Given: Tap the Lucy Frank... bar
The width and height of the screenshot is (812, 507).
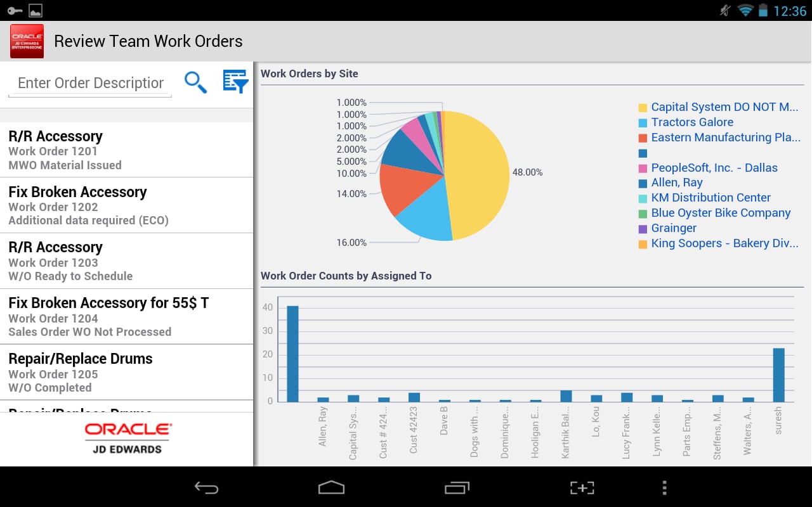Looking at the screenshot, I should coord(627,397).
